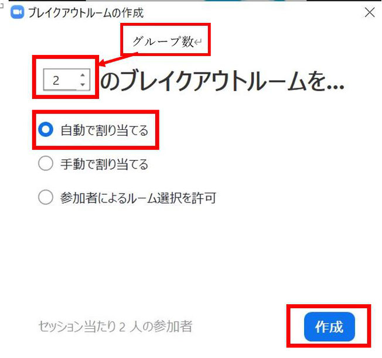Click the Zoom logo in the title bar
The image size is (382, 358).
coord(18,13)
